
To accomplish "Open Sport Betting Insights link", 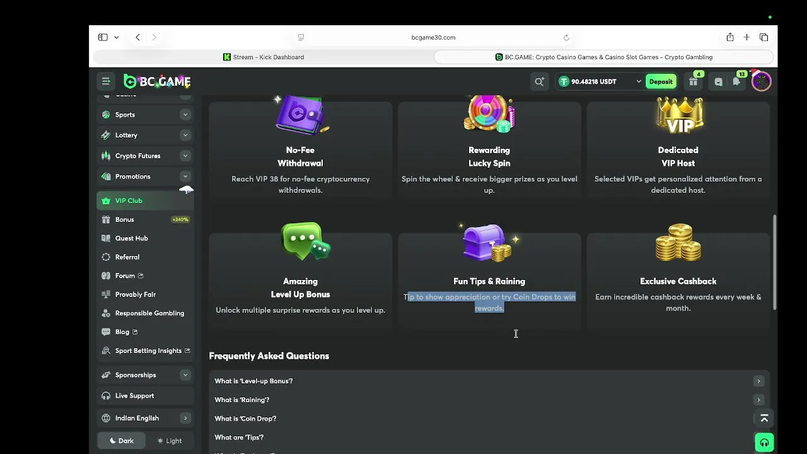I will [x=146, y=351].
